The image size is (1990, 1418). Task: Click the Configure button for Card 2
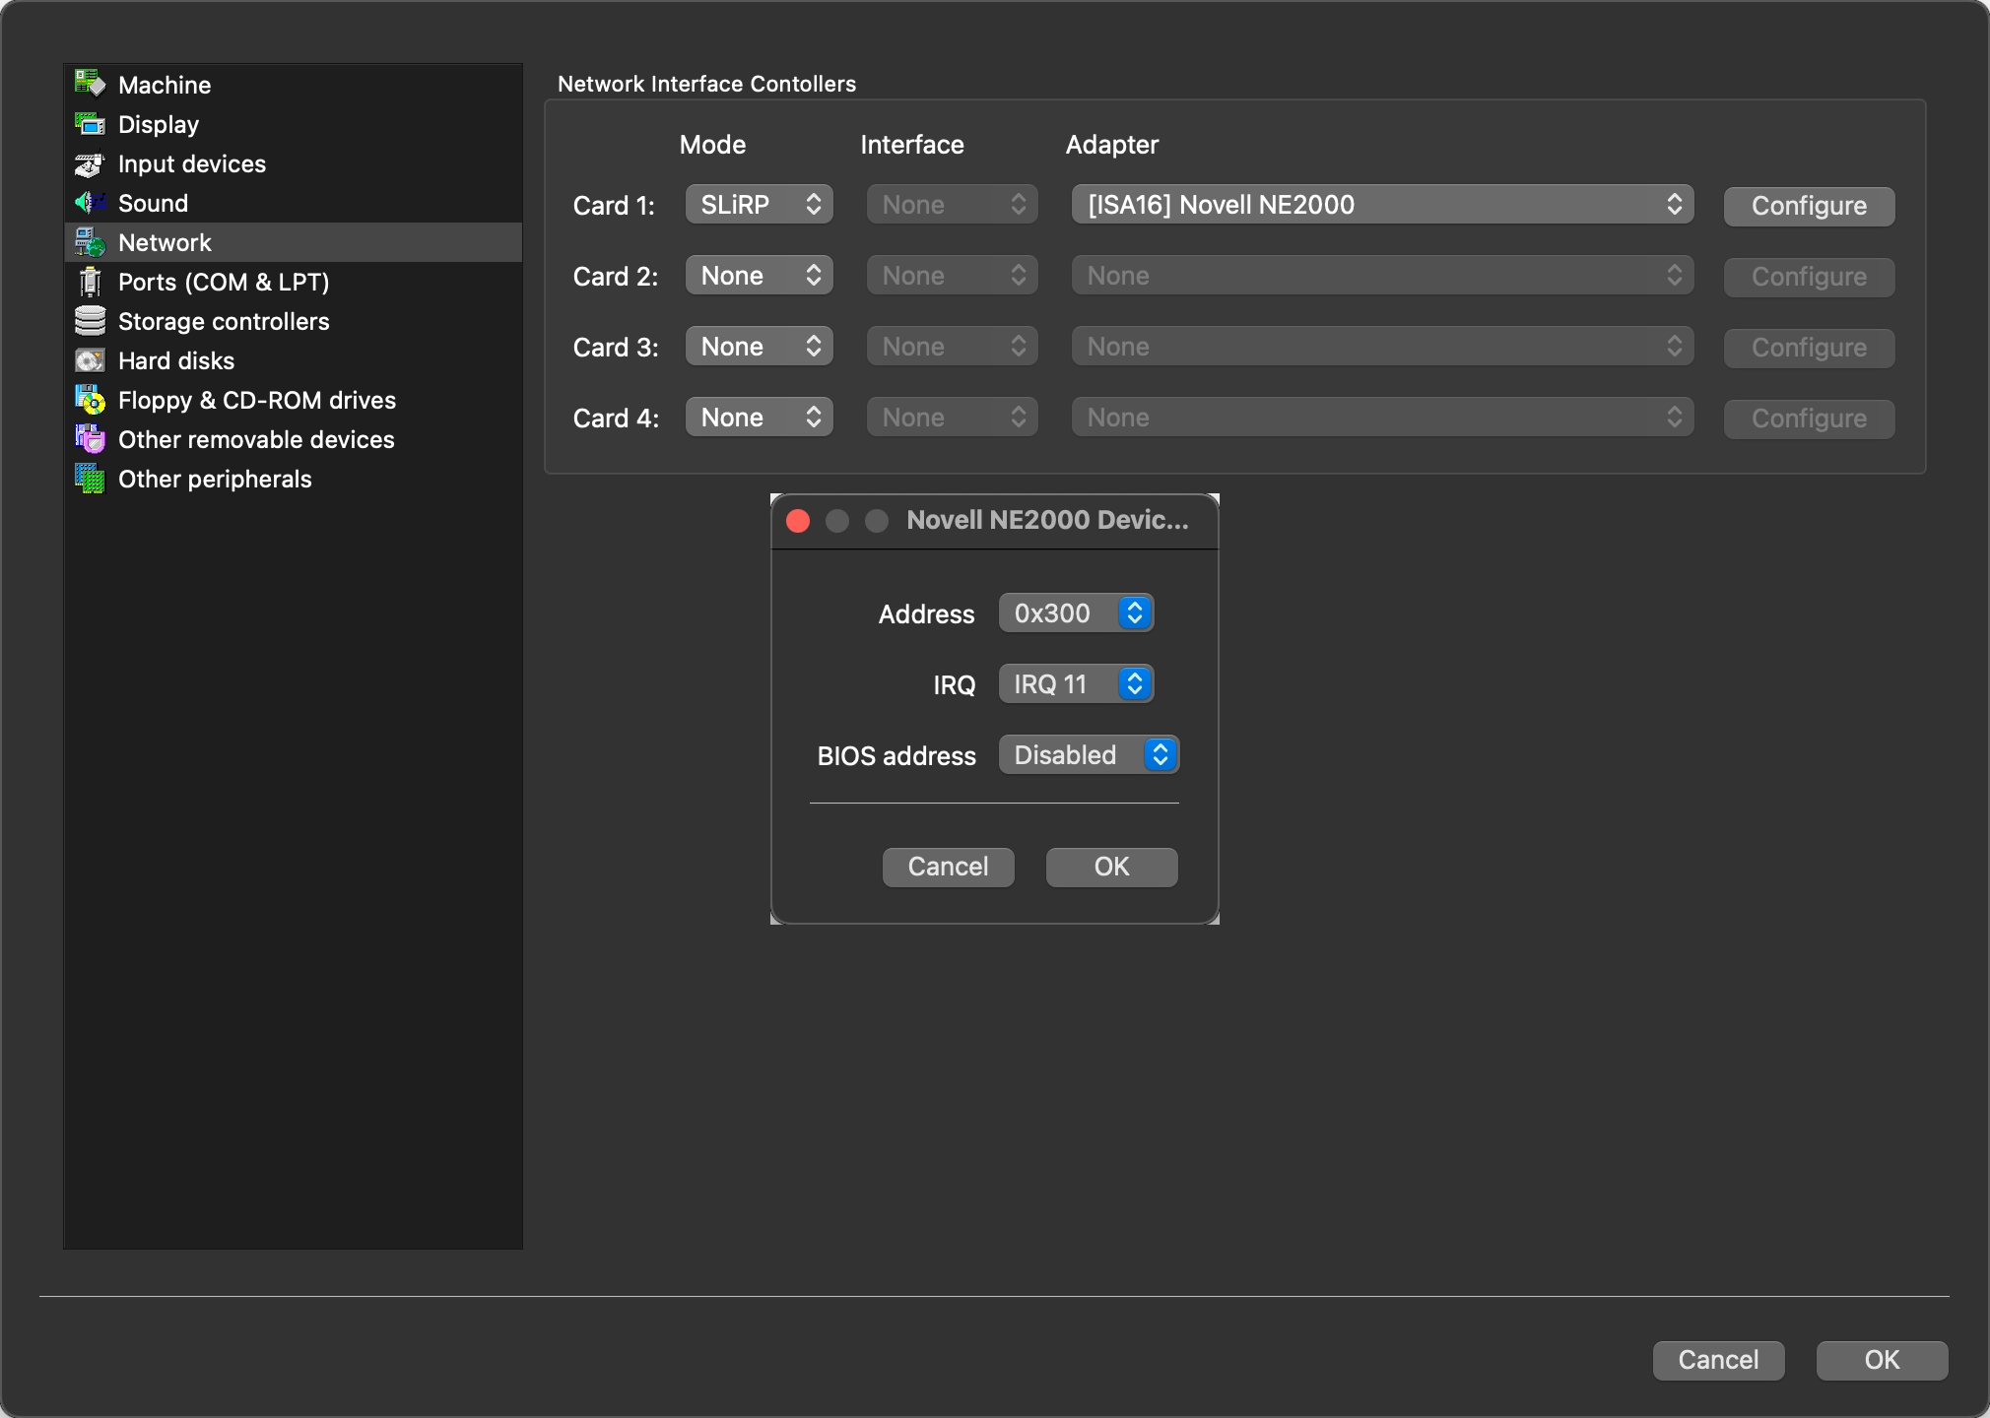click(1809, 277)
